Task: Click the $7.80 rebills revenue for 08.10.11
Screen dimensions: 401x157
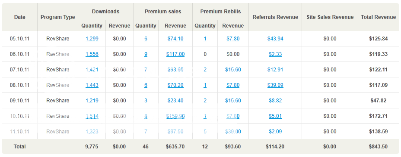Action: (233, 85)
